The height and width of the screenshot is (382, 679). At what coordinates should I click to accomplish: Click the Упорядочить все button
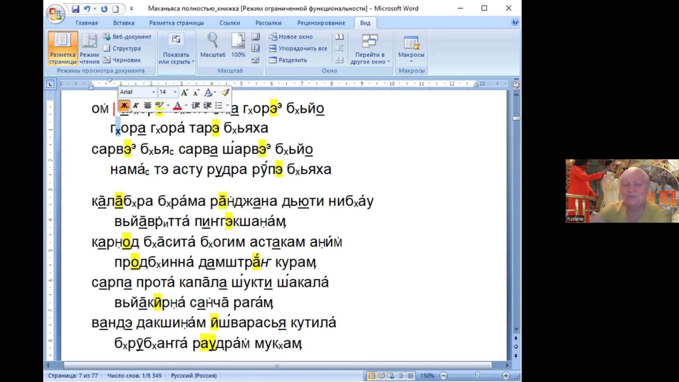tap(298, 48)
